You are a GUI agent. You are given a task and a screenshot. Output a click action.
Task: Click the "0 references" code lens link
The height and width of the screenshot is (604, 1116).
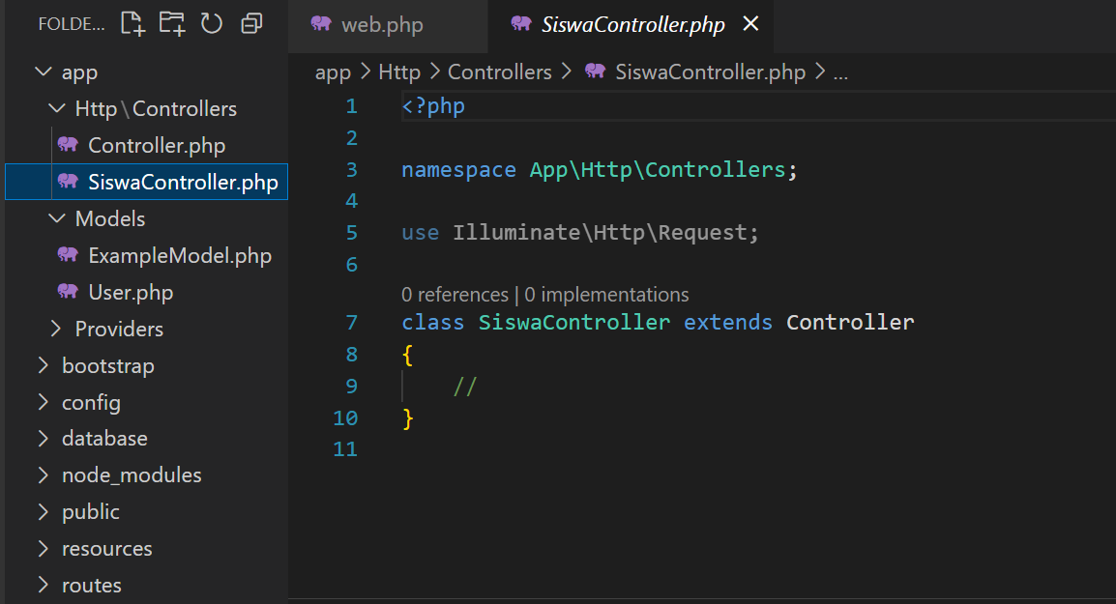(455, 295)
